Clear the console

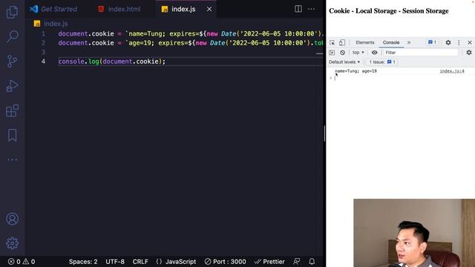[342, 53]
